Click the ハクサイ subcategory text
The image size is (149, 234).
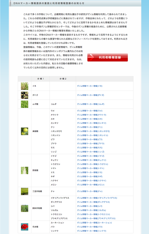tap(54, 181)
